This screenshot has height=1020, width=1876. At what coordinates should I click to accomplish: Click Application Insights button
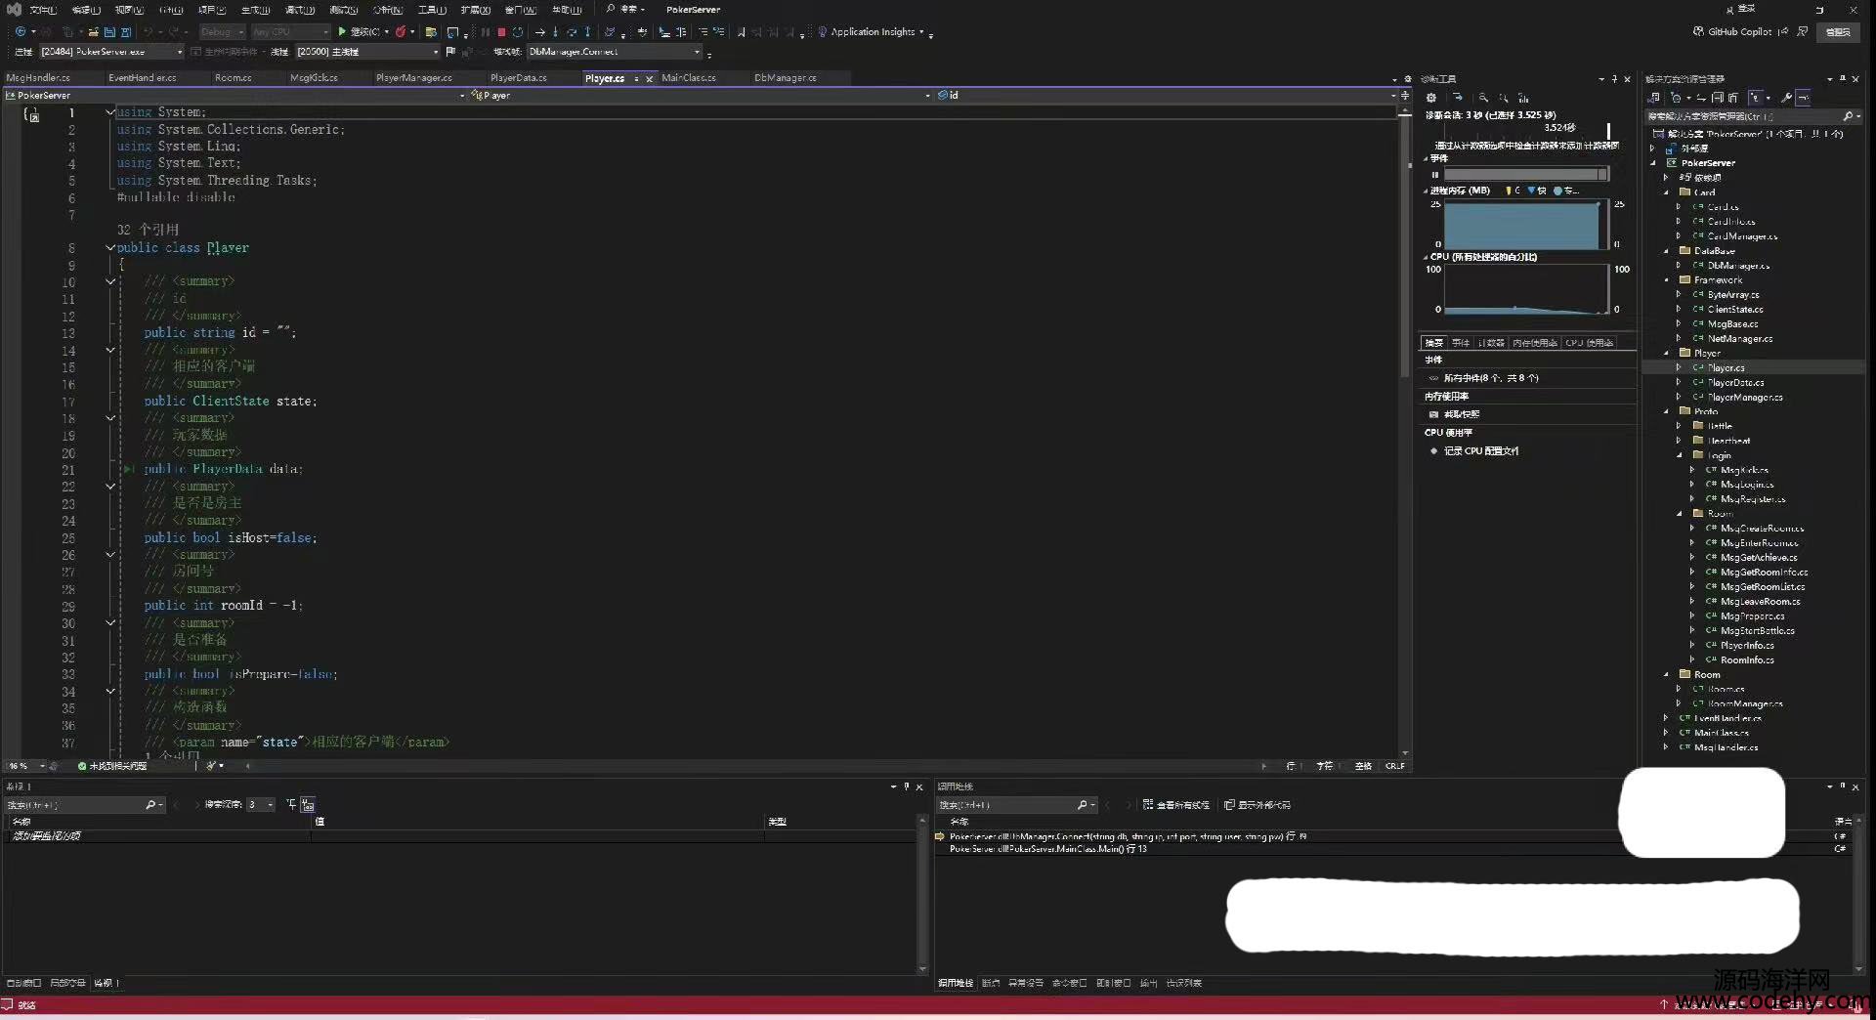(x=873, y=31)
